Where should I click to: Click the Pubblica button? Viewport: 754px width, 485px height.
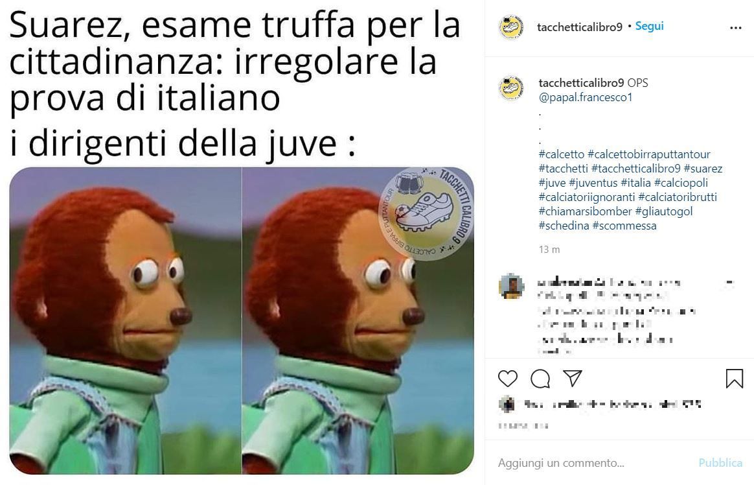(720, 463)
